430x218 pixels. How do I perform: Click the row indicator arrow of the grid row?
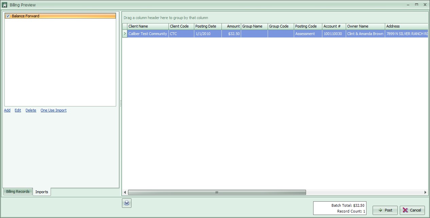click(x=125, y=34)
